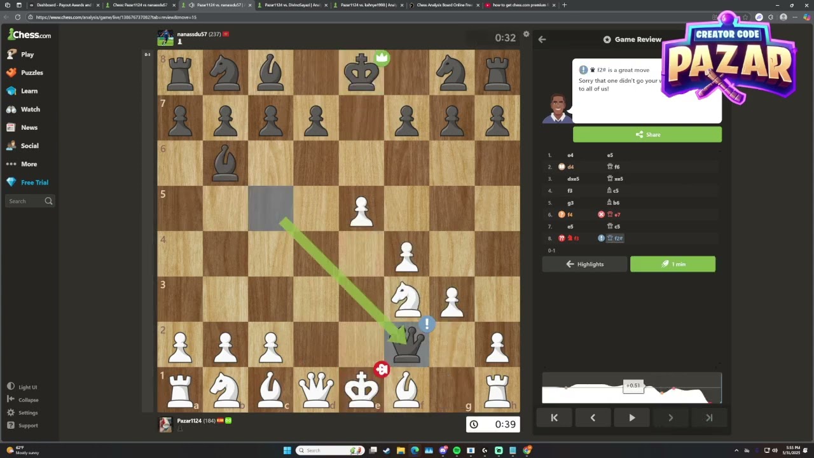Image resolution: width=814 pixels, height=458 pixels.
Task: Open the Play menu in sidebar
Action: (20, 55)
